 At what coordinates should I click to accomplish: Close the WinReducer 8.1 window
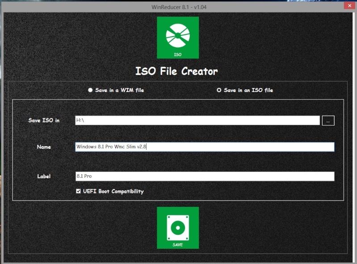349,6
